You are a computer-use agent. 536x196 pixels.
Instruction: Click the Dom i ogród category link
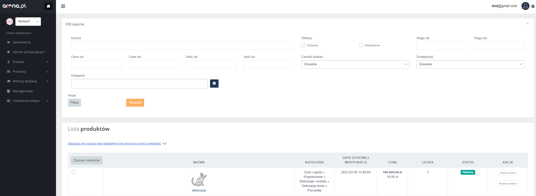(x=314, y=172)
